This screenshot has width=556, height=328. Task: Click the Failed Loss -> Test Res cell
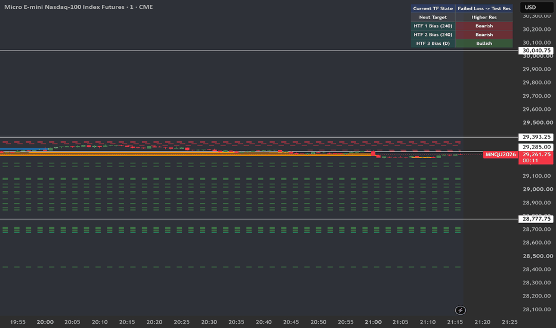484,8
